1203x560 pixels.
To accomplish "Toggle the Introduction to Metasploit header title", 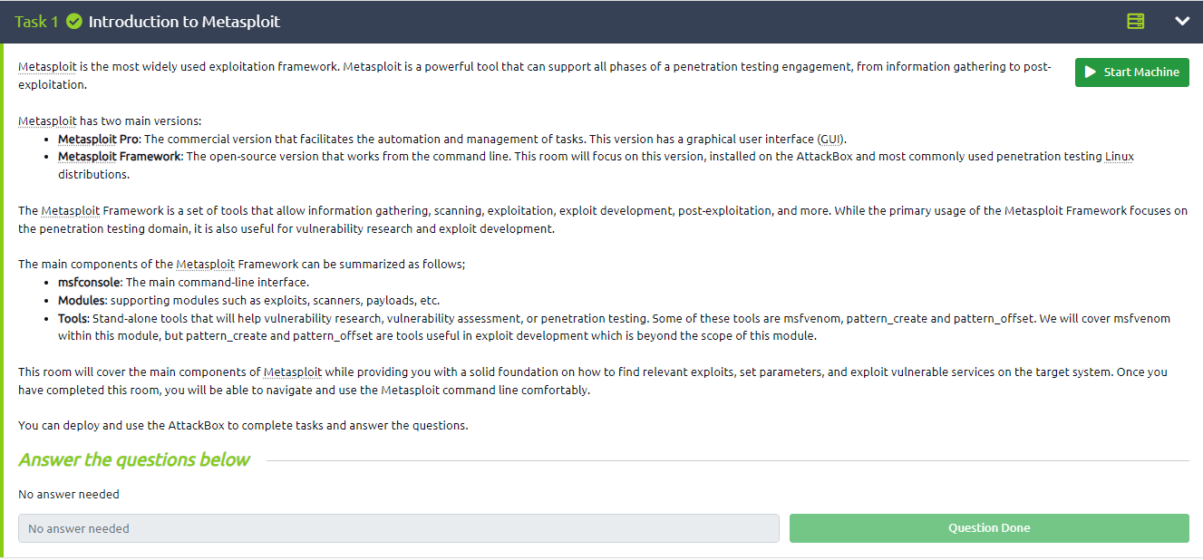I will [x=184, y=22].
